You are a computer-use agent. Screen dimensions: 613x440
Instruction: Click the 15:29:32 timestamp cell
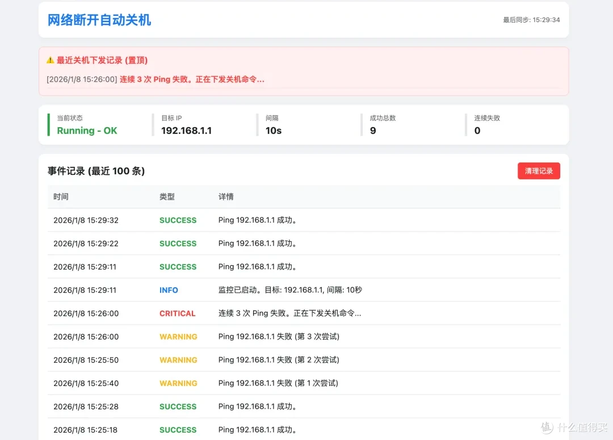tap(86, 220)
